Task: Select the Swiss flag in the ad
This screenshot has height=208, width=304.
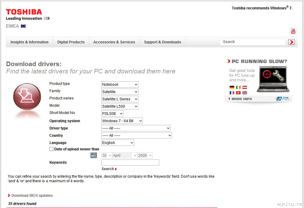Action: point(238,93)
